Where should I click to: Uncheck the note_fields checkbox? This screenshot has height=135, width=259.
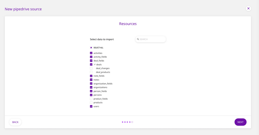(x=91, y=76)
